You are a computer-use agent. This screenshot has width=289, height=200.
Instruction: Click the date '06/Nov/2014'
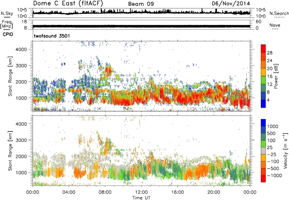231,4
